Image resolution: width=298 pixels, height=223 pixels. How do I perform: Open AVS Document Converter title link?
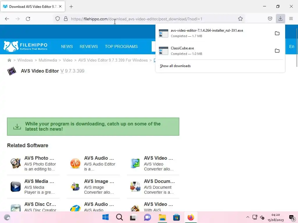[x=159, y=181]
